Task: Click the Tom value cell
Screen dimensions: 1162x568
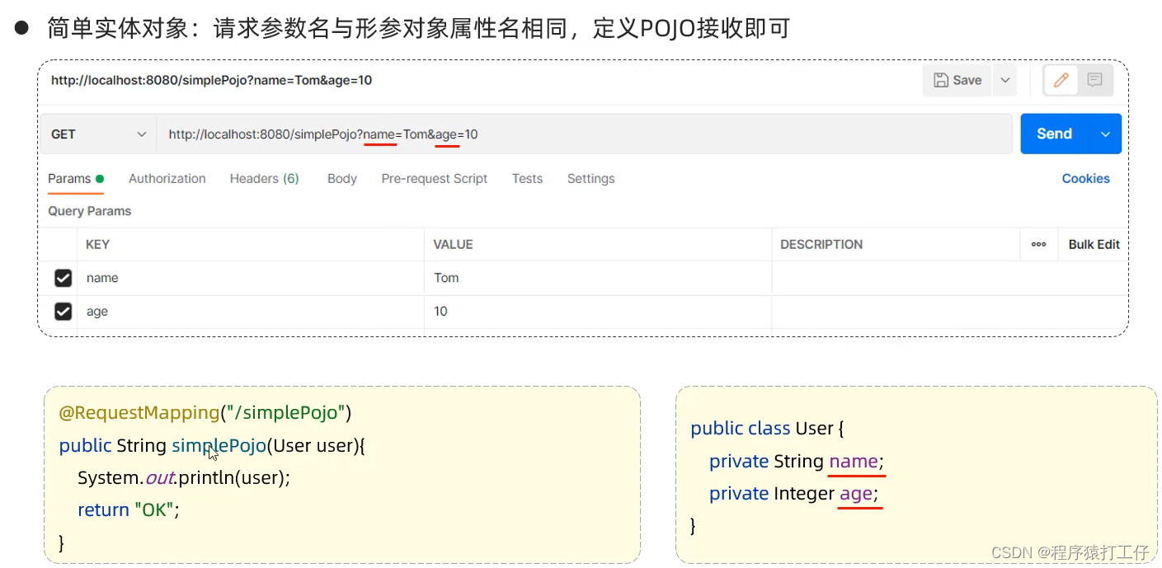Action: coord(598,279)
